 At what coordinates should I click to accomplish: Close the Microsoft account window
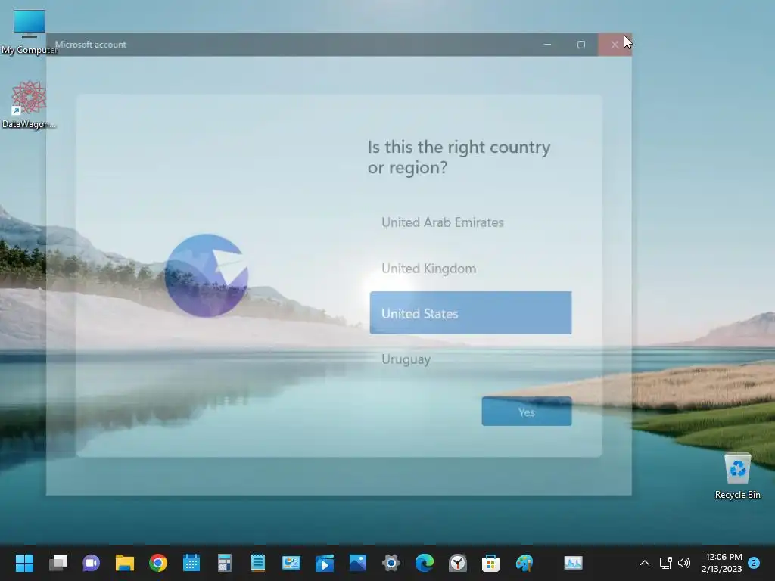[615, 45]
